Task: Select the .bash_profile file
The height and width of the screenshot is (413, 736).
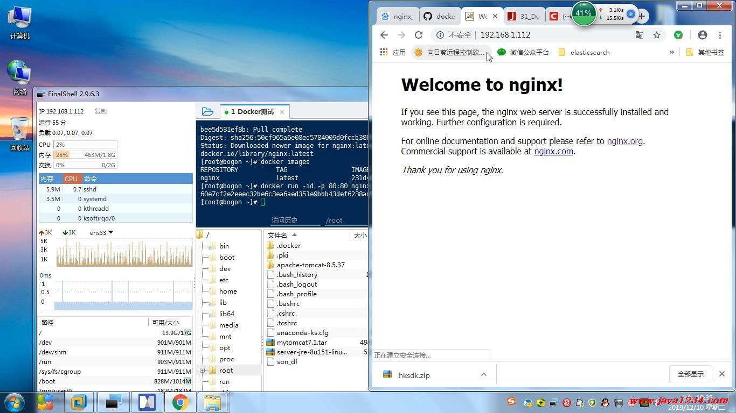Action: [296, 294]
